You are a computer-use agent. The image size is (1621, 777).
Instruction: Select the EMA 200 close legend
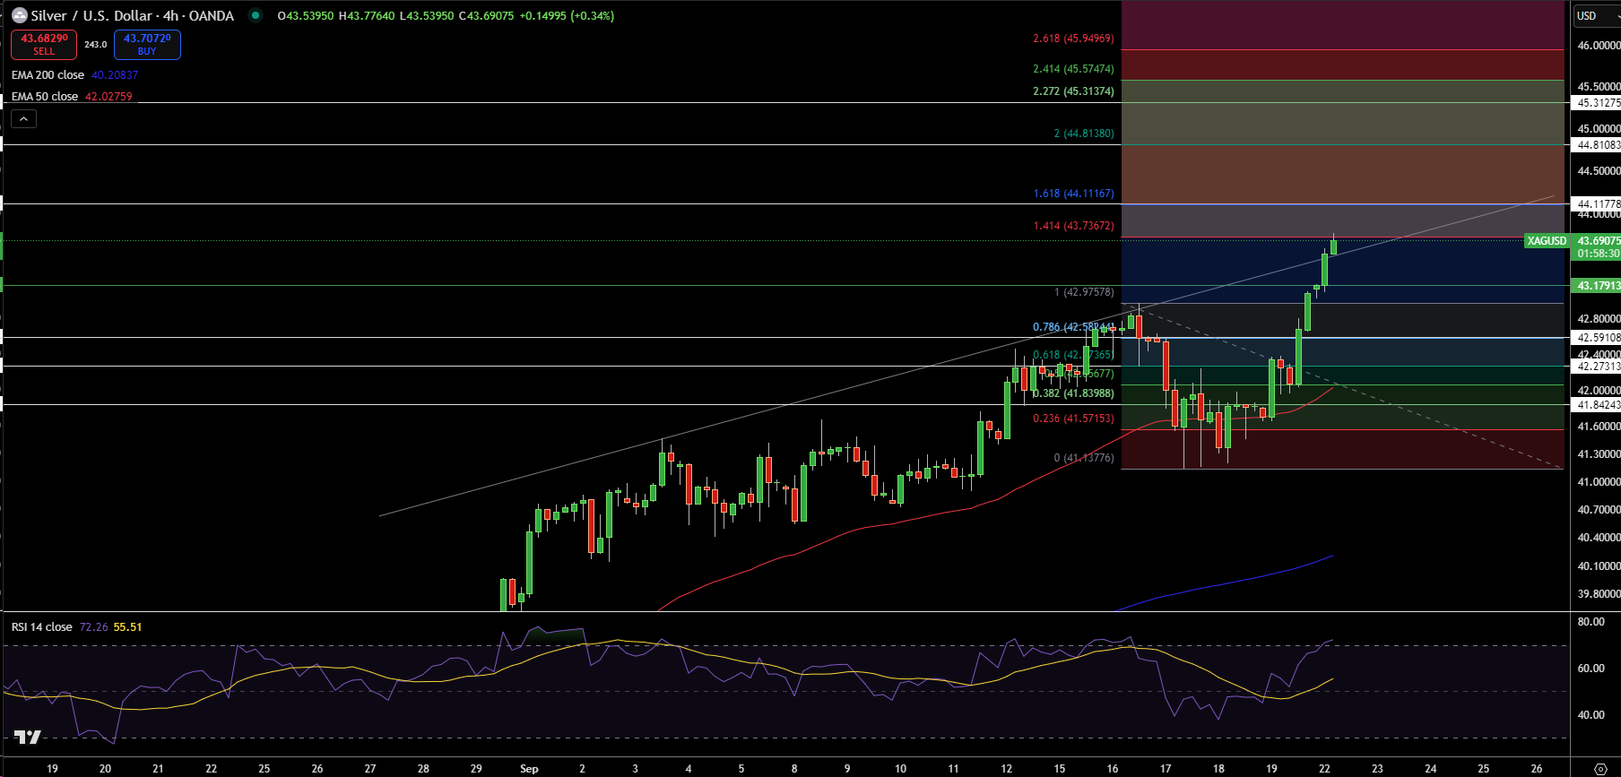click(x=48, y=75)
